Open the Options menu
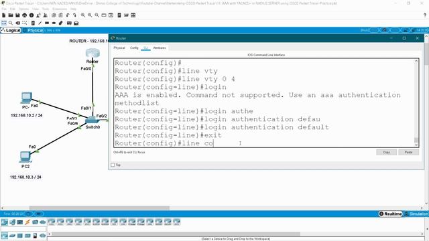Image resolution: width=429 pixels, height=241 pixels. pyautogui.click(x=24, y=9)
